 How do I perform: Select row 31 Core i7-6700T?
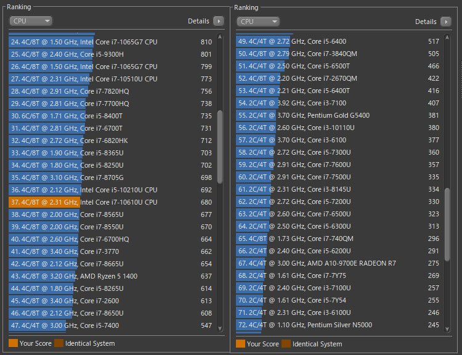[111, 128]
